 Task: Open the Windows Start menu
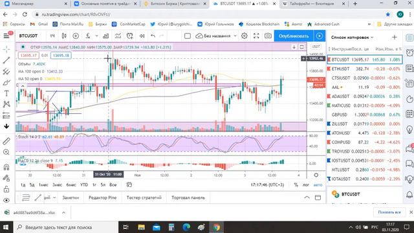pyautogui.click(x=6, y=227)
